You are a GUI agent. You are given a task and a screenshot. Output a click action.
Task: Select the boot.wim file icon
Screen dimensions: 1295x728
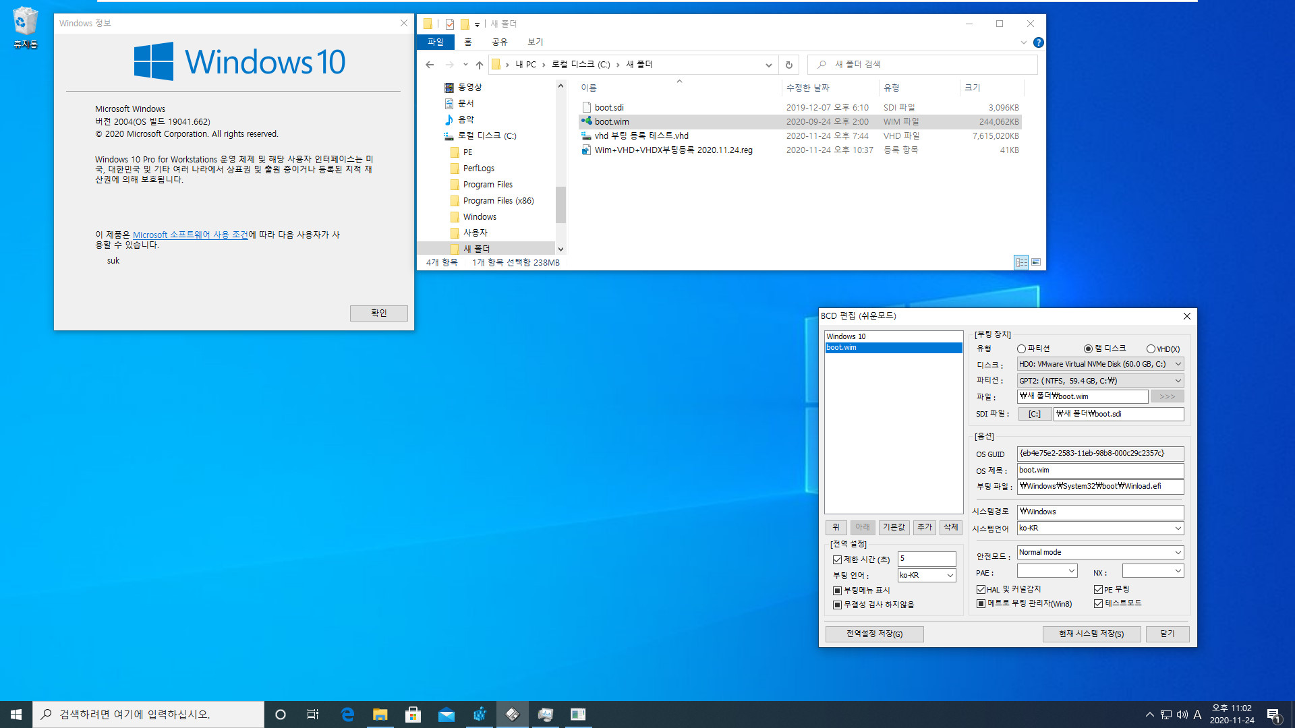[x=587, y=121]
